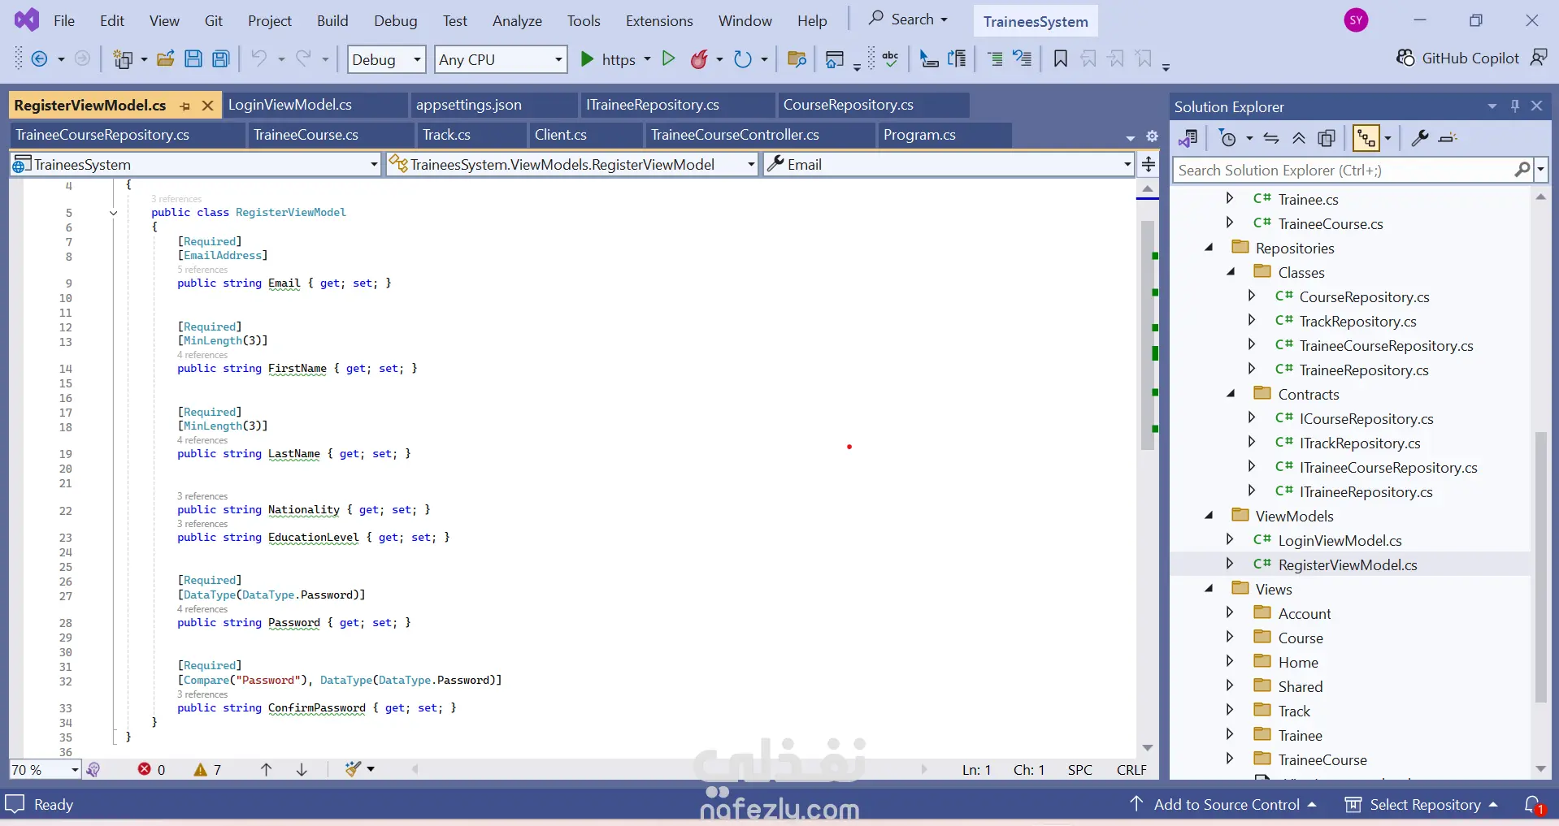Select ITrackRepository.cs in Solution Explorer
1559x826 pixels.
pyautogui.click(x=1360, y=443)
